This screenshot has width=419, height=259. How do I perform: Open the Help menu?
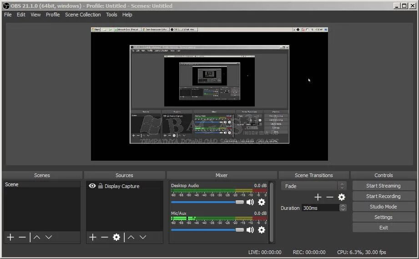(127, 15)
